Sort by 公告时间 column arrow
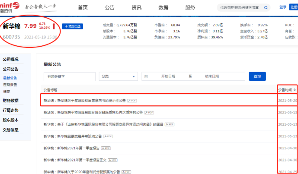The image size is (298, 174). point(295,90)
